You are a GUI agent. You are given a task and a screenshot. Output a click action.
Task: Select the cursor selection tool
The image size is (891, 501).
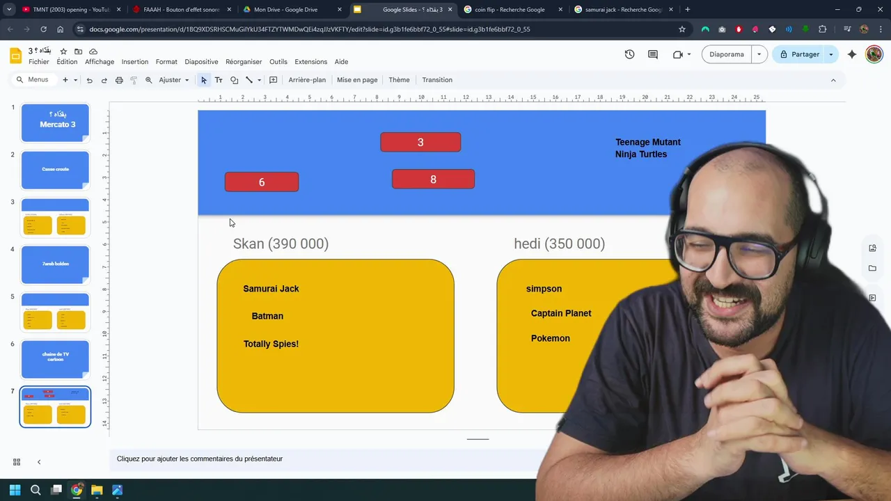[x=203, y=80]
